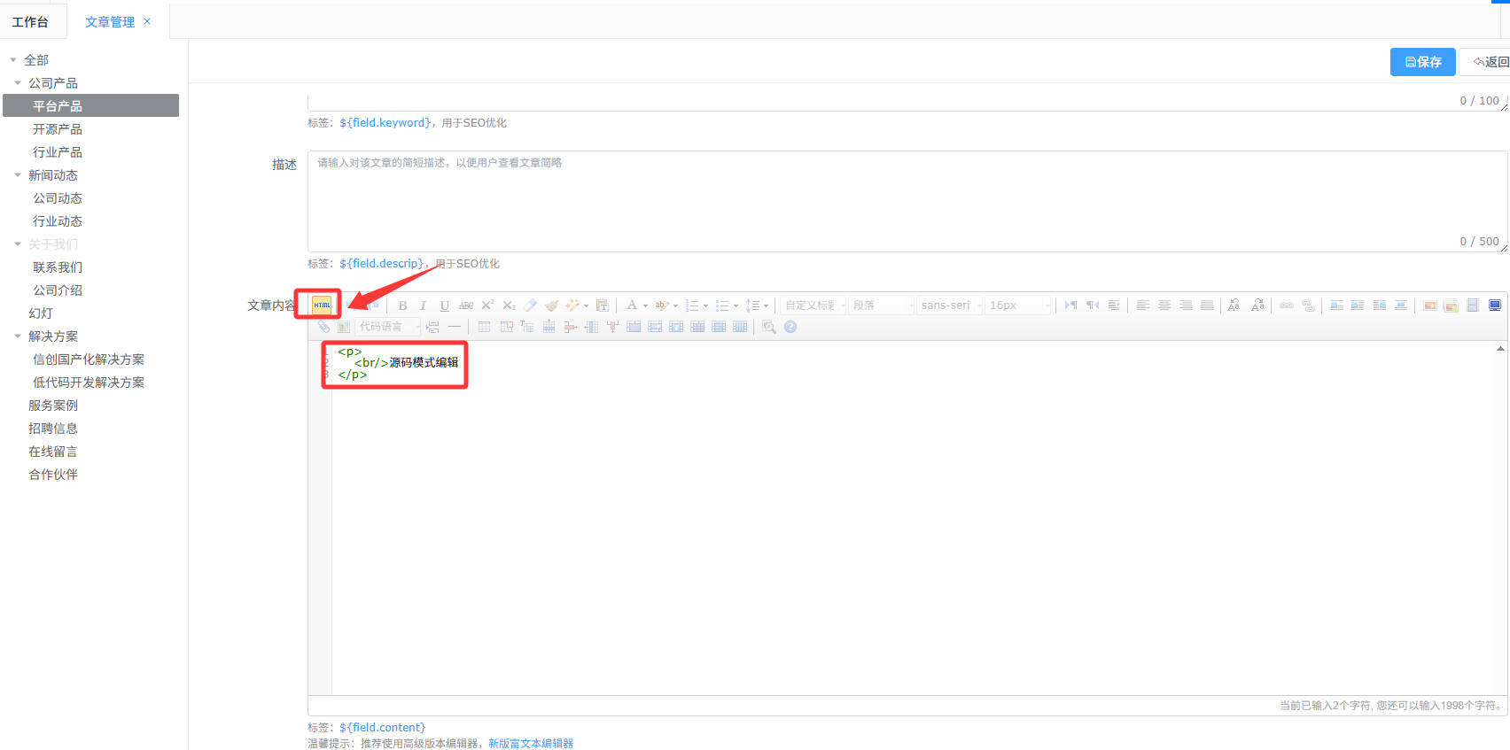Toggle HTML source mode in the editor
The width and height of the screenshot is (1510, 750).
pyautogui.click(x=322, y=305)
